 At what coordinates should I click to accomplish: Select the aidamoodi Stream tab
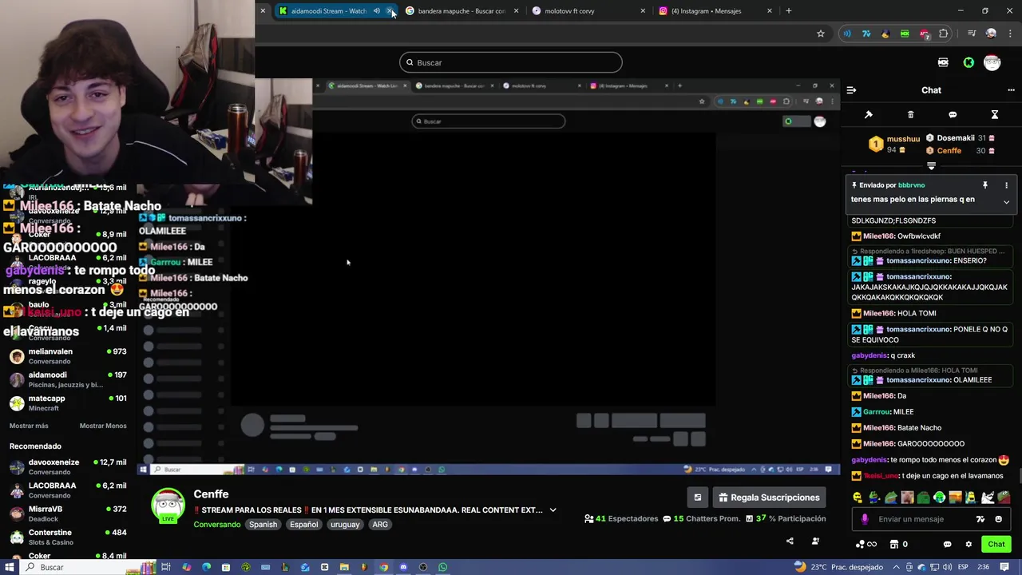(x=328, y=11)
